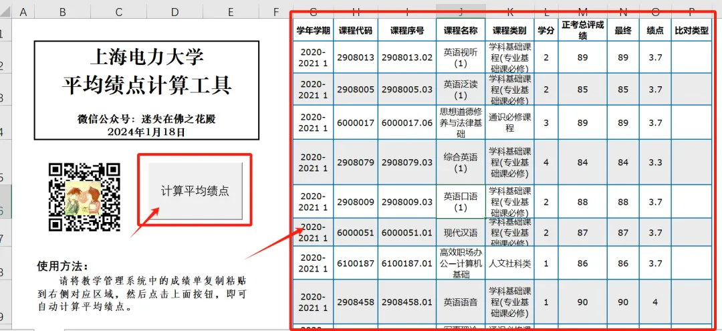
Task: Select the 通识必修课程 category cell
Action: 509,122
